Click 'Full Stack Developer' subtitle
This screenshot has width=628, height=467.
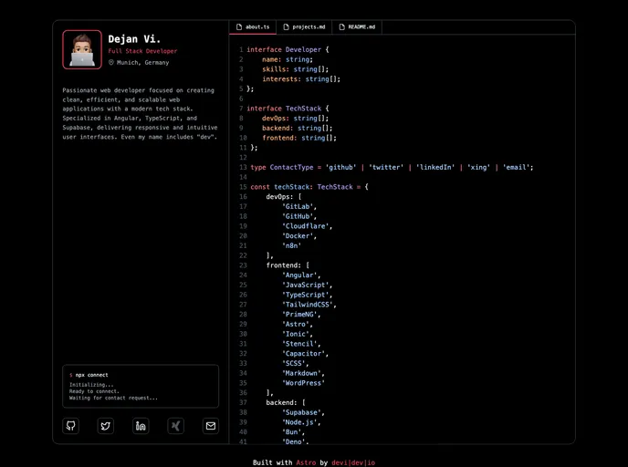tap(142, 51)
